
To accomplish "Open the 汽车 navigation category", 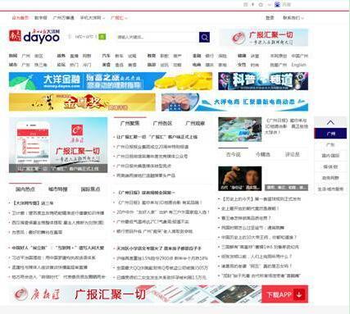I will point(106,56).
